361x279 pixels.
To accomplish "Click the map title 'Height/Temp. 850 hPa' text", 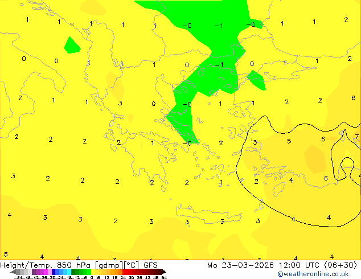I will click(45, 265).
